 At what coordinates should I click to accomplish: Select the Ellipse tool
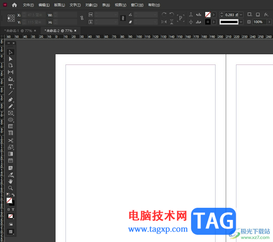pos(11,120)
